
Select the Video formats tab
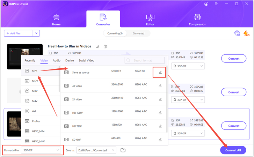pyautogui.click(x=44, y=60)
